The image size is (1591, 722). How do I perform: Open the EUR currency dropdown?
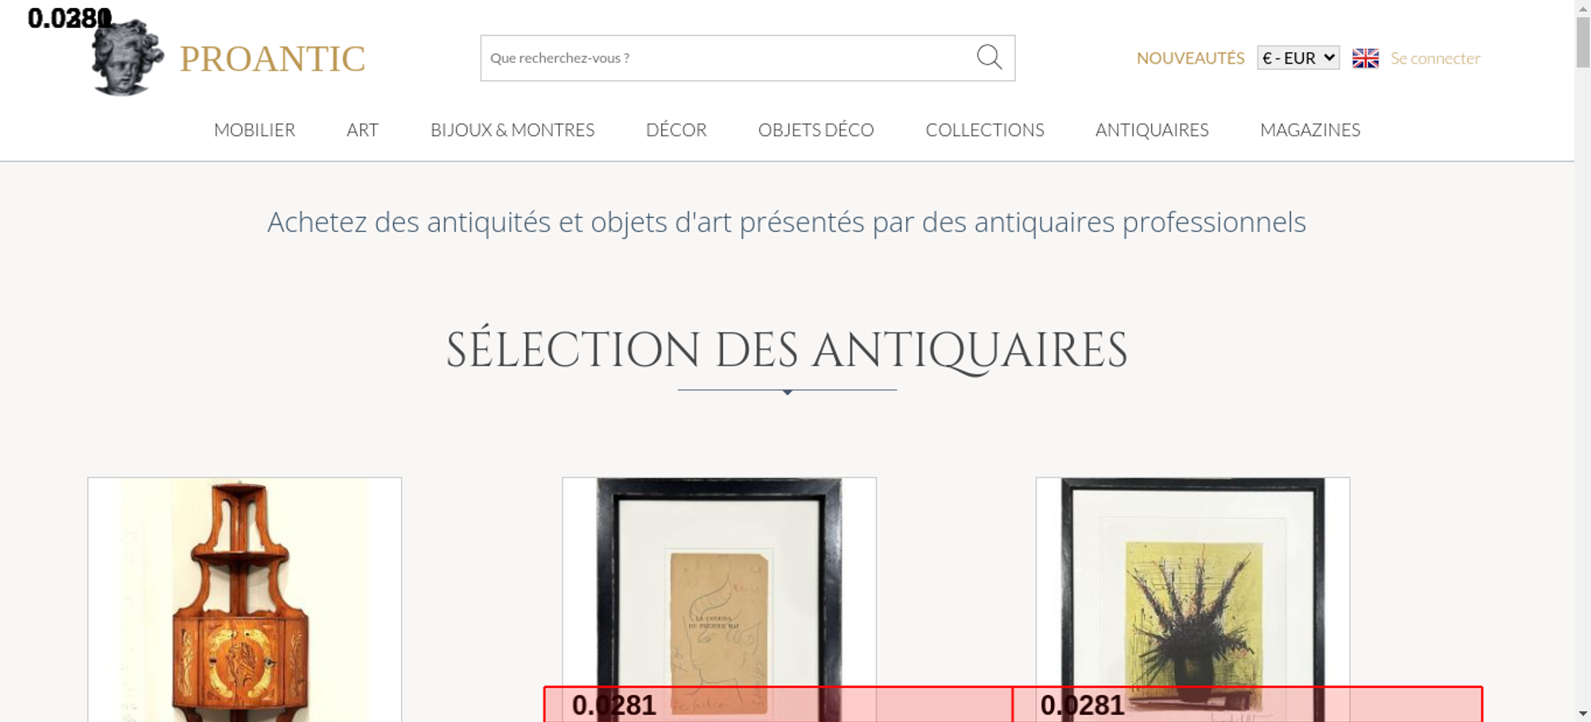point(1297,58)
